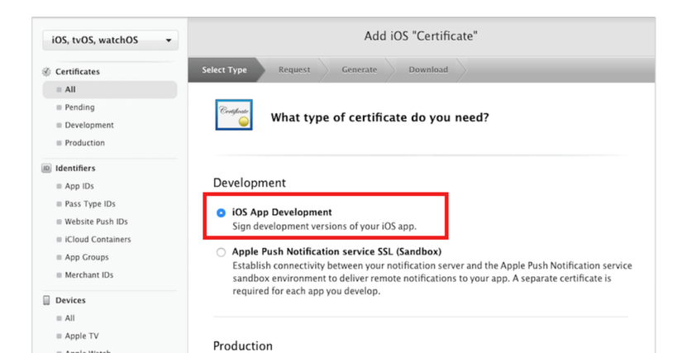Open Apple TV under Devices

pyautogui.click(x=82, y=336)
